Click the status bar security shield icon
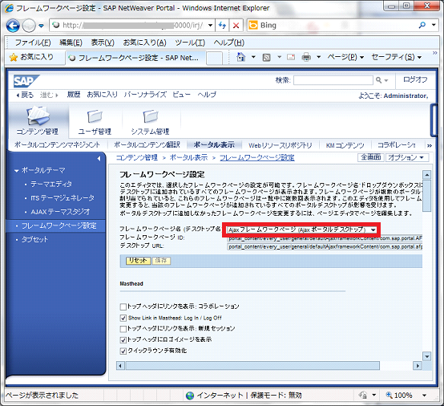The height and width of the screenshot is (406, 444). tap(363, 395)
